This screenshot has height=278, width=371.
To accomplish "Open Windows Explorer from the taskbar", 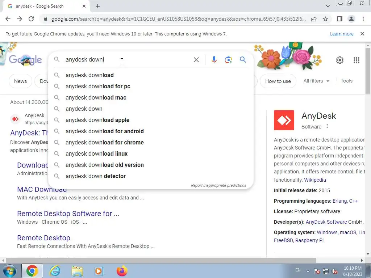I will (x=77, y=271).
